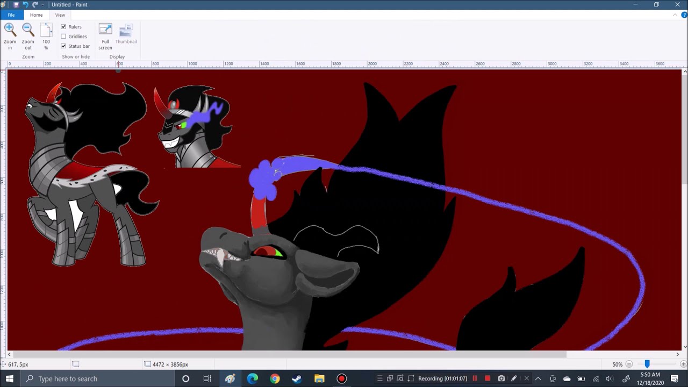Viewport: 688px width, 387px height.
Task: Open Paint Help question mark
Action: coord(684,15)
